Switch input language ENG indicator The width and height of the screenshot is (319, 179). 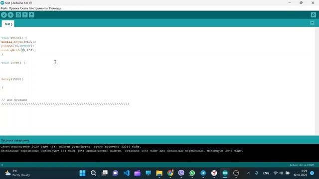tap(266, 173)
